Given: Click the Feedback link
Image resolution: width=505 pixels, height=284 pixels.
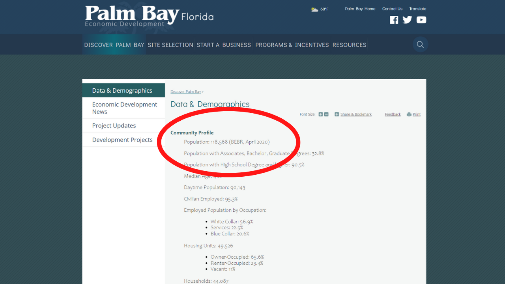Looking at the screenshot, I should coord(393,114).
